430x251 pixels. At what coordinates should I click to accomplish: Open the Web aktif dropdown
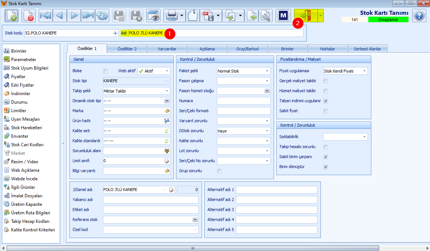tap(167, 71)
